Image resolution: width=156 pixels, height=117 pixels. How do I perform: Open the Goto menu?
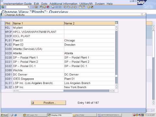[44, 4]
